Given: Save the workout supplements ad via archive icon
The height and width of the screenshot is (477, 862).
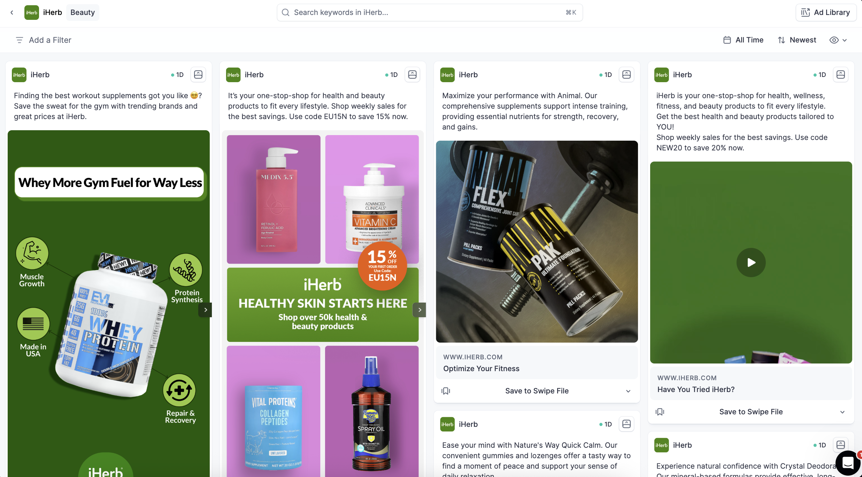Looking at the screenshot, I should (x=198, y=75).
